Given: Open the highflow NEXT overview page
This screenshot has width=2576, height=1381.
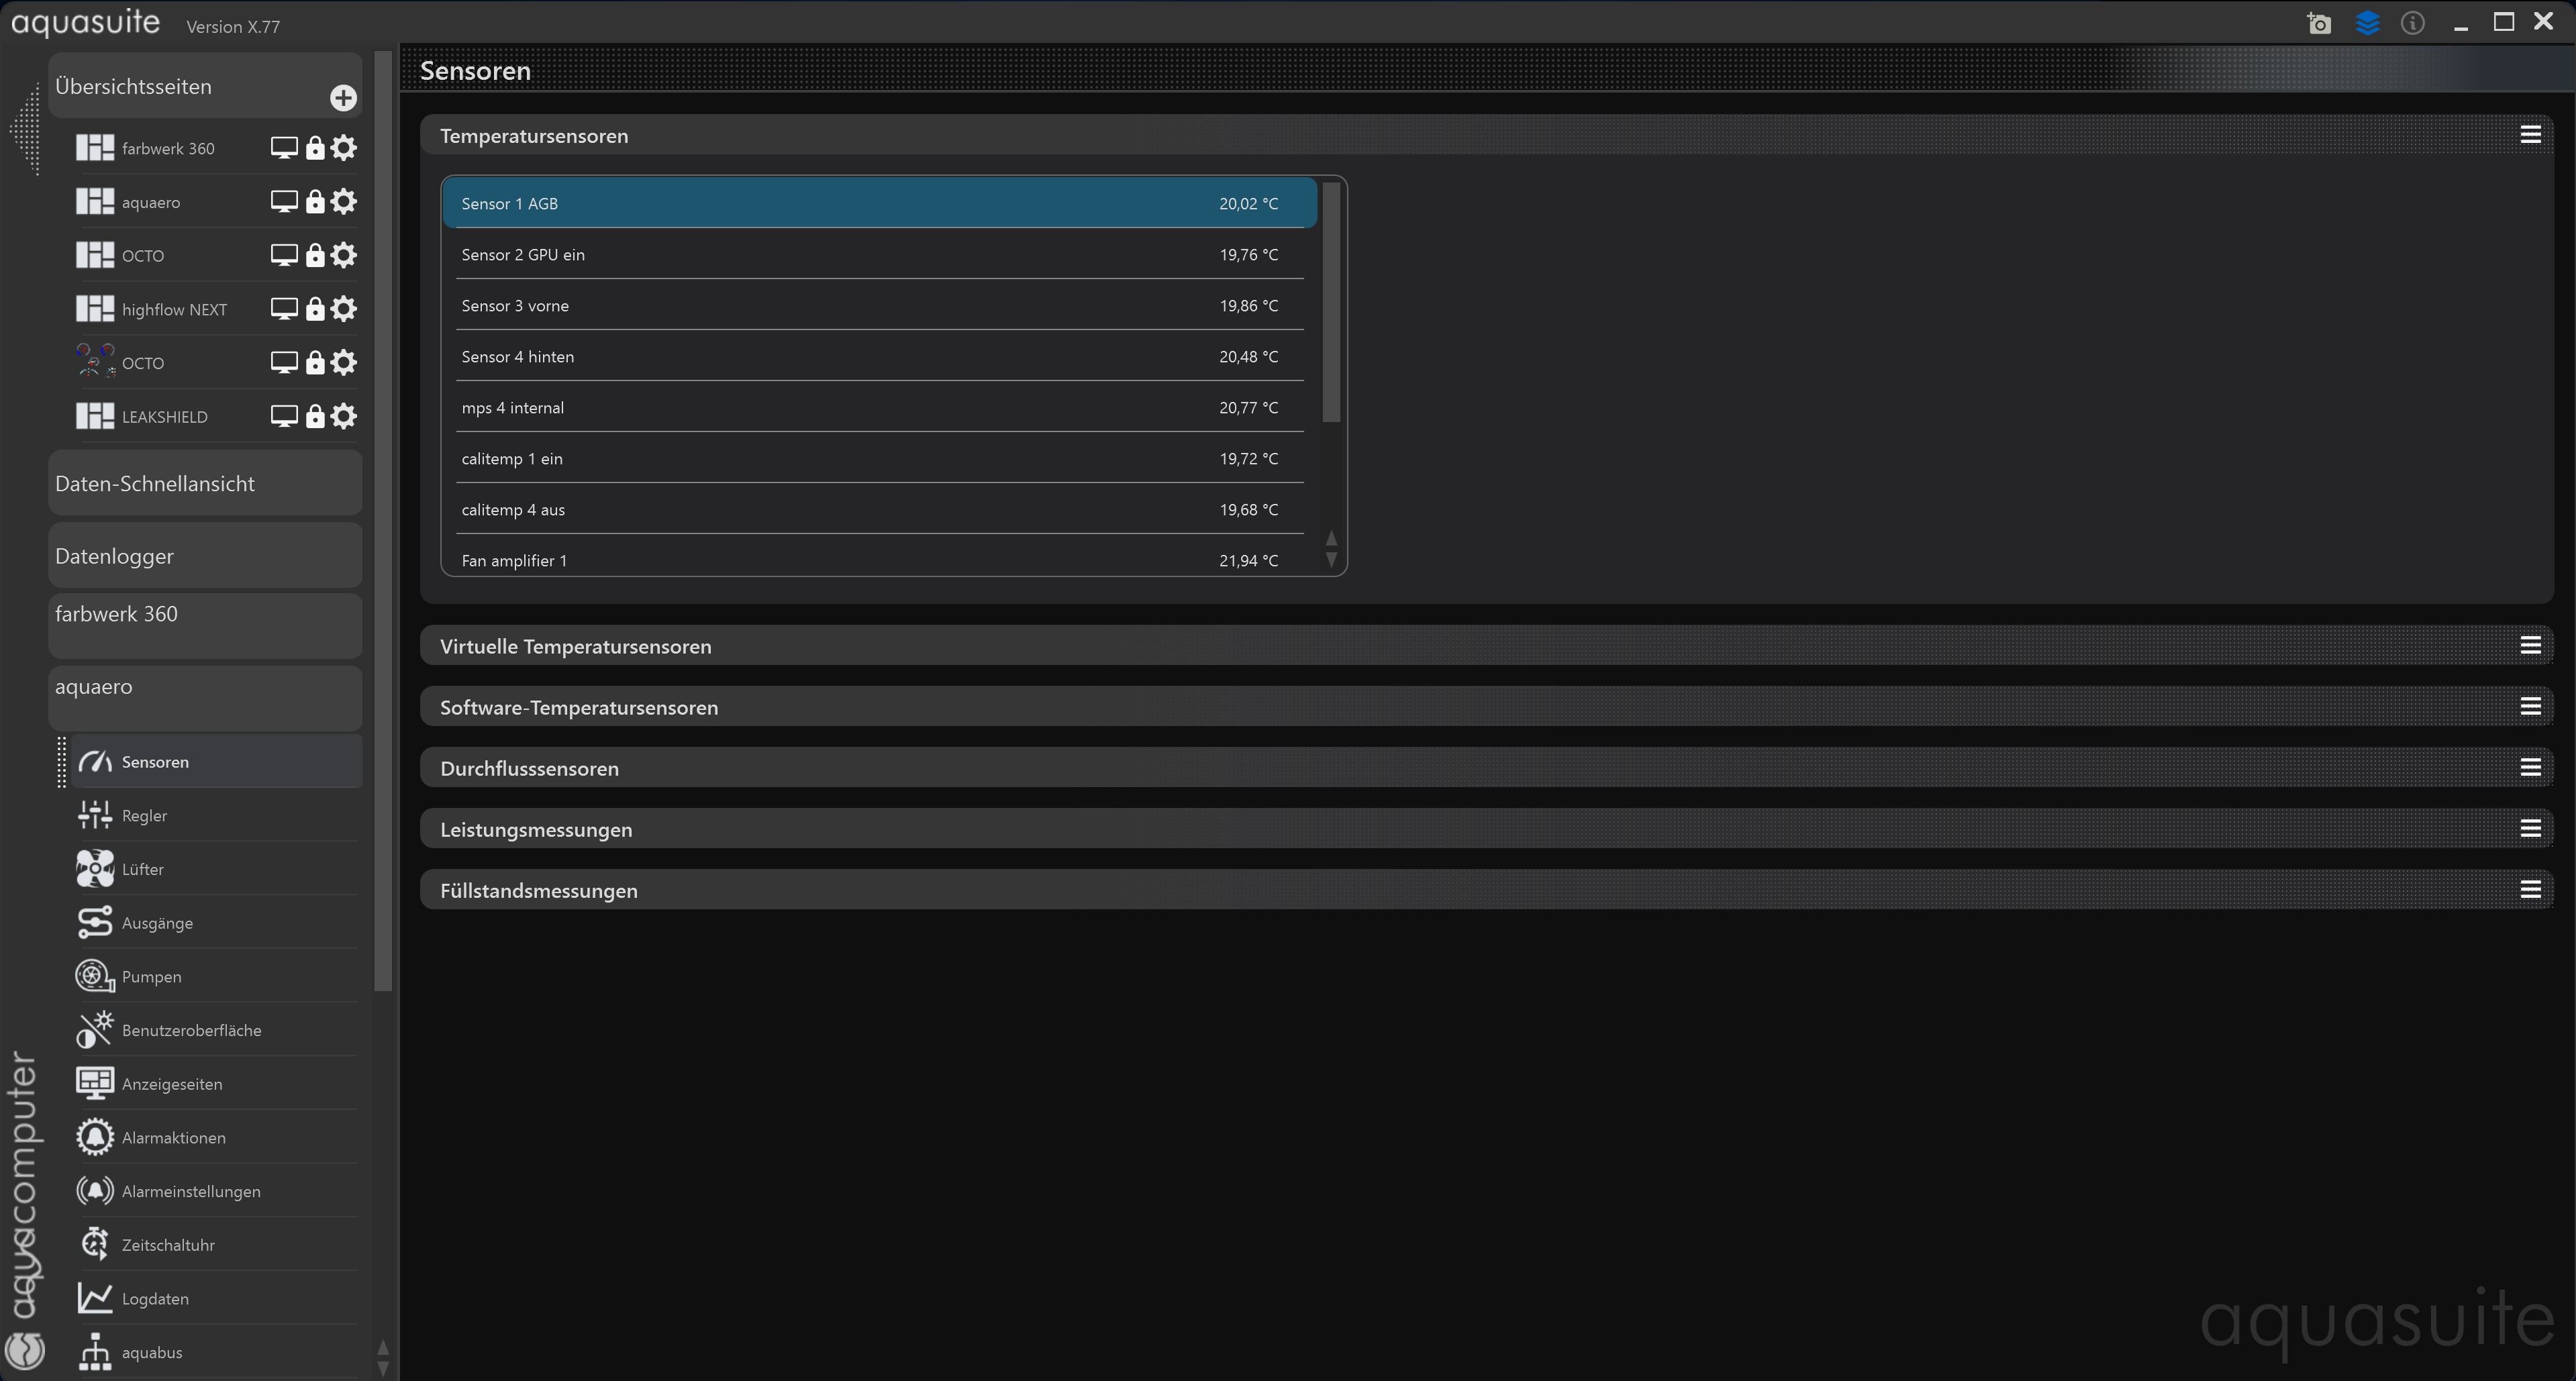Looking at the screenshot, I should tap(174, 309).
